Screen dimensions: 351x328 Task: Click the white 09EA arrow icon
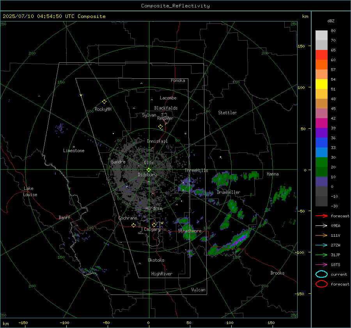pyautogui.click(x=321, y=226)
